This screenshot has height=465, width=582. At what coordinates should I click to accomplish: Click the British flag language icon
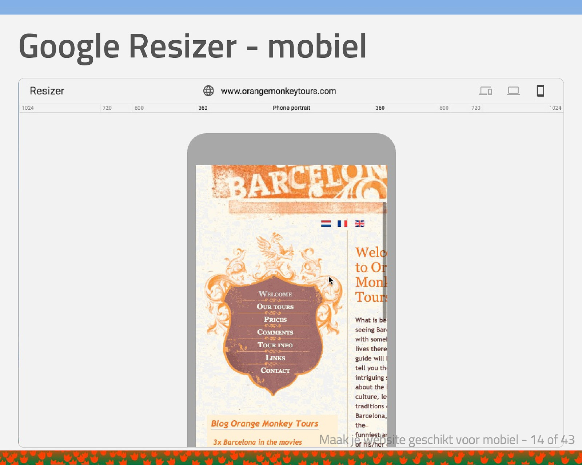pyautogui.click(x=359, y=223)
